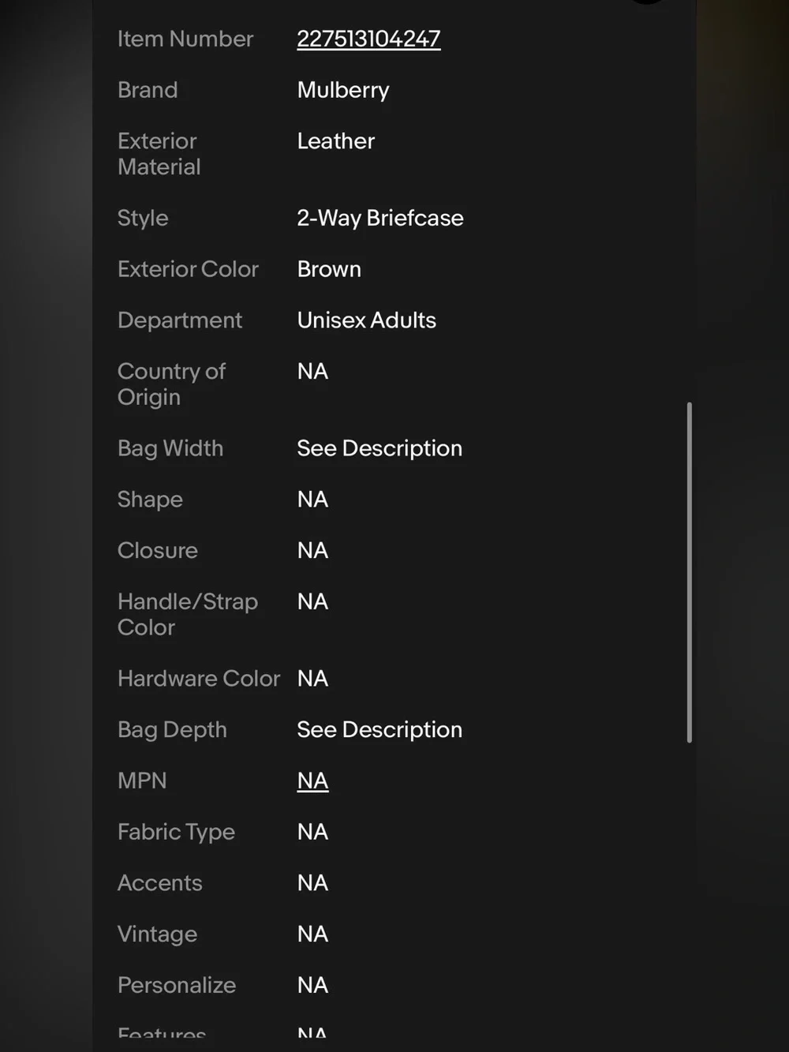Click the Hardware Color label
Viewport: 789px width, 1052px height.
tap(199, 679)
